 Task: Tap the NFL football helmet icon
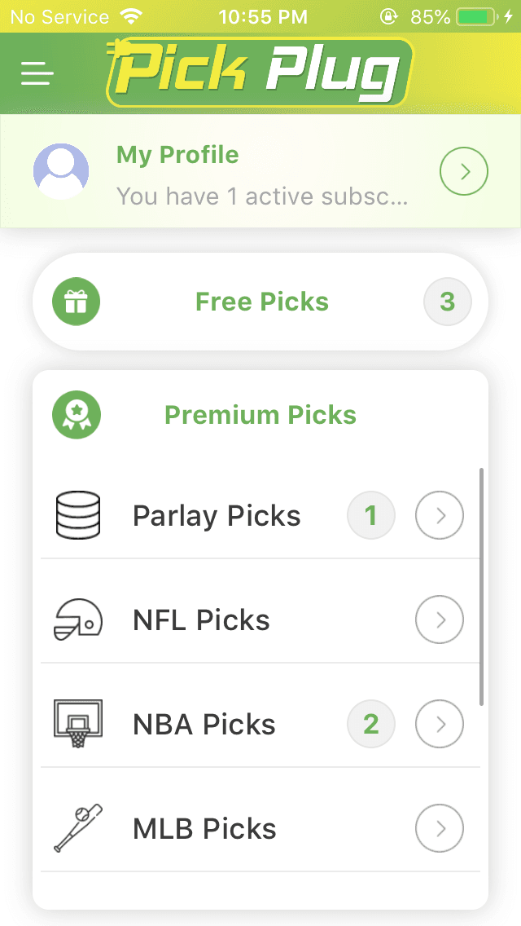tap(78, 620)
